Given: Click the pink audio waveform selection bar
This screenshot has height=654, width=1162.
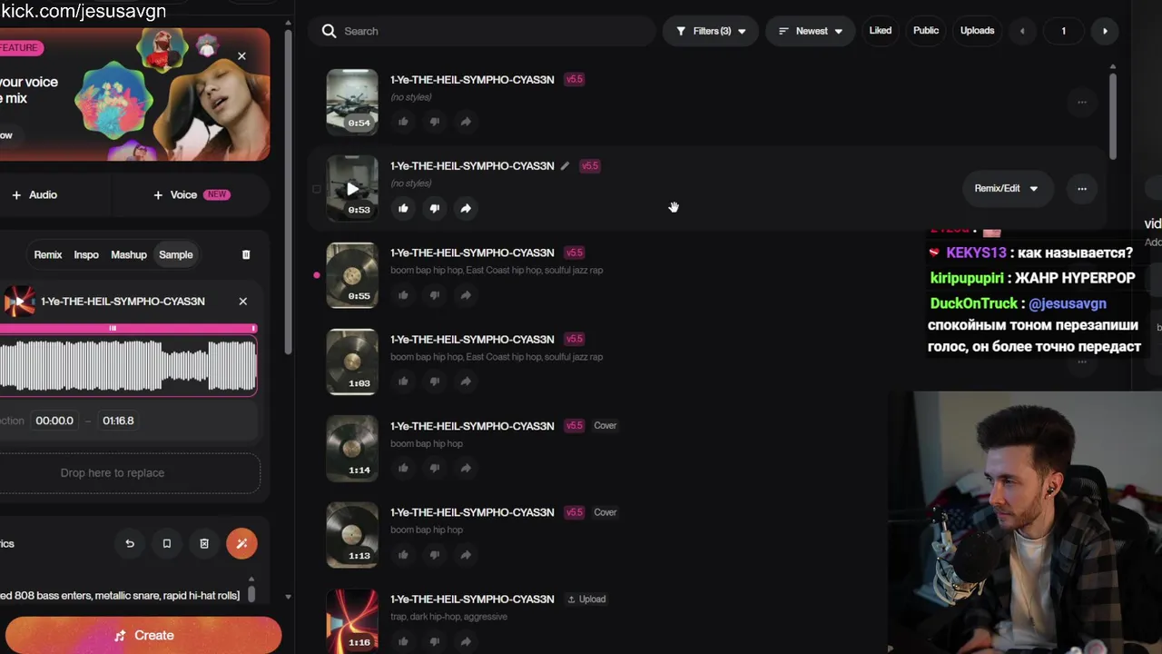Looking at the screenshot, I should (x=128, y=328).
